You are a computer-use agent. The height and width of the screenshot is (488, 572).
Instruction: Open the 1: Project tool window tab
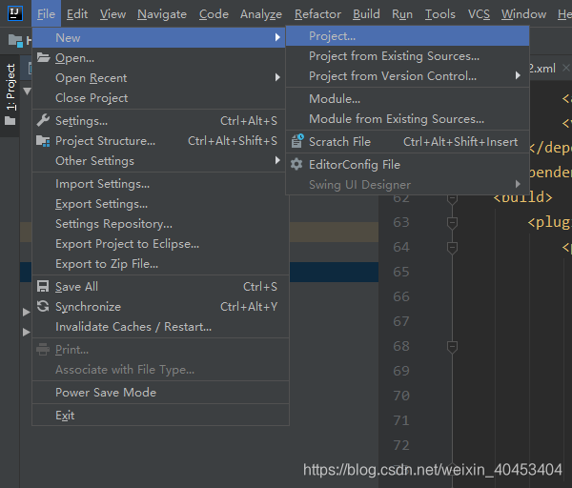[x=10, y=95]
